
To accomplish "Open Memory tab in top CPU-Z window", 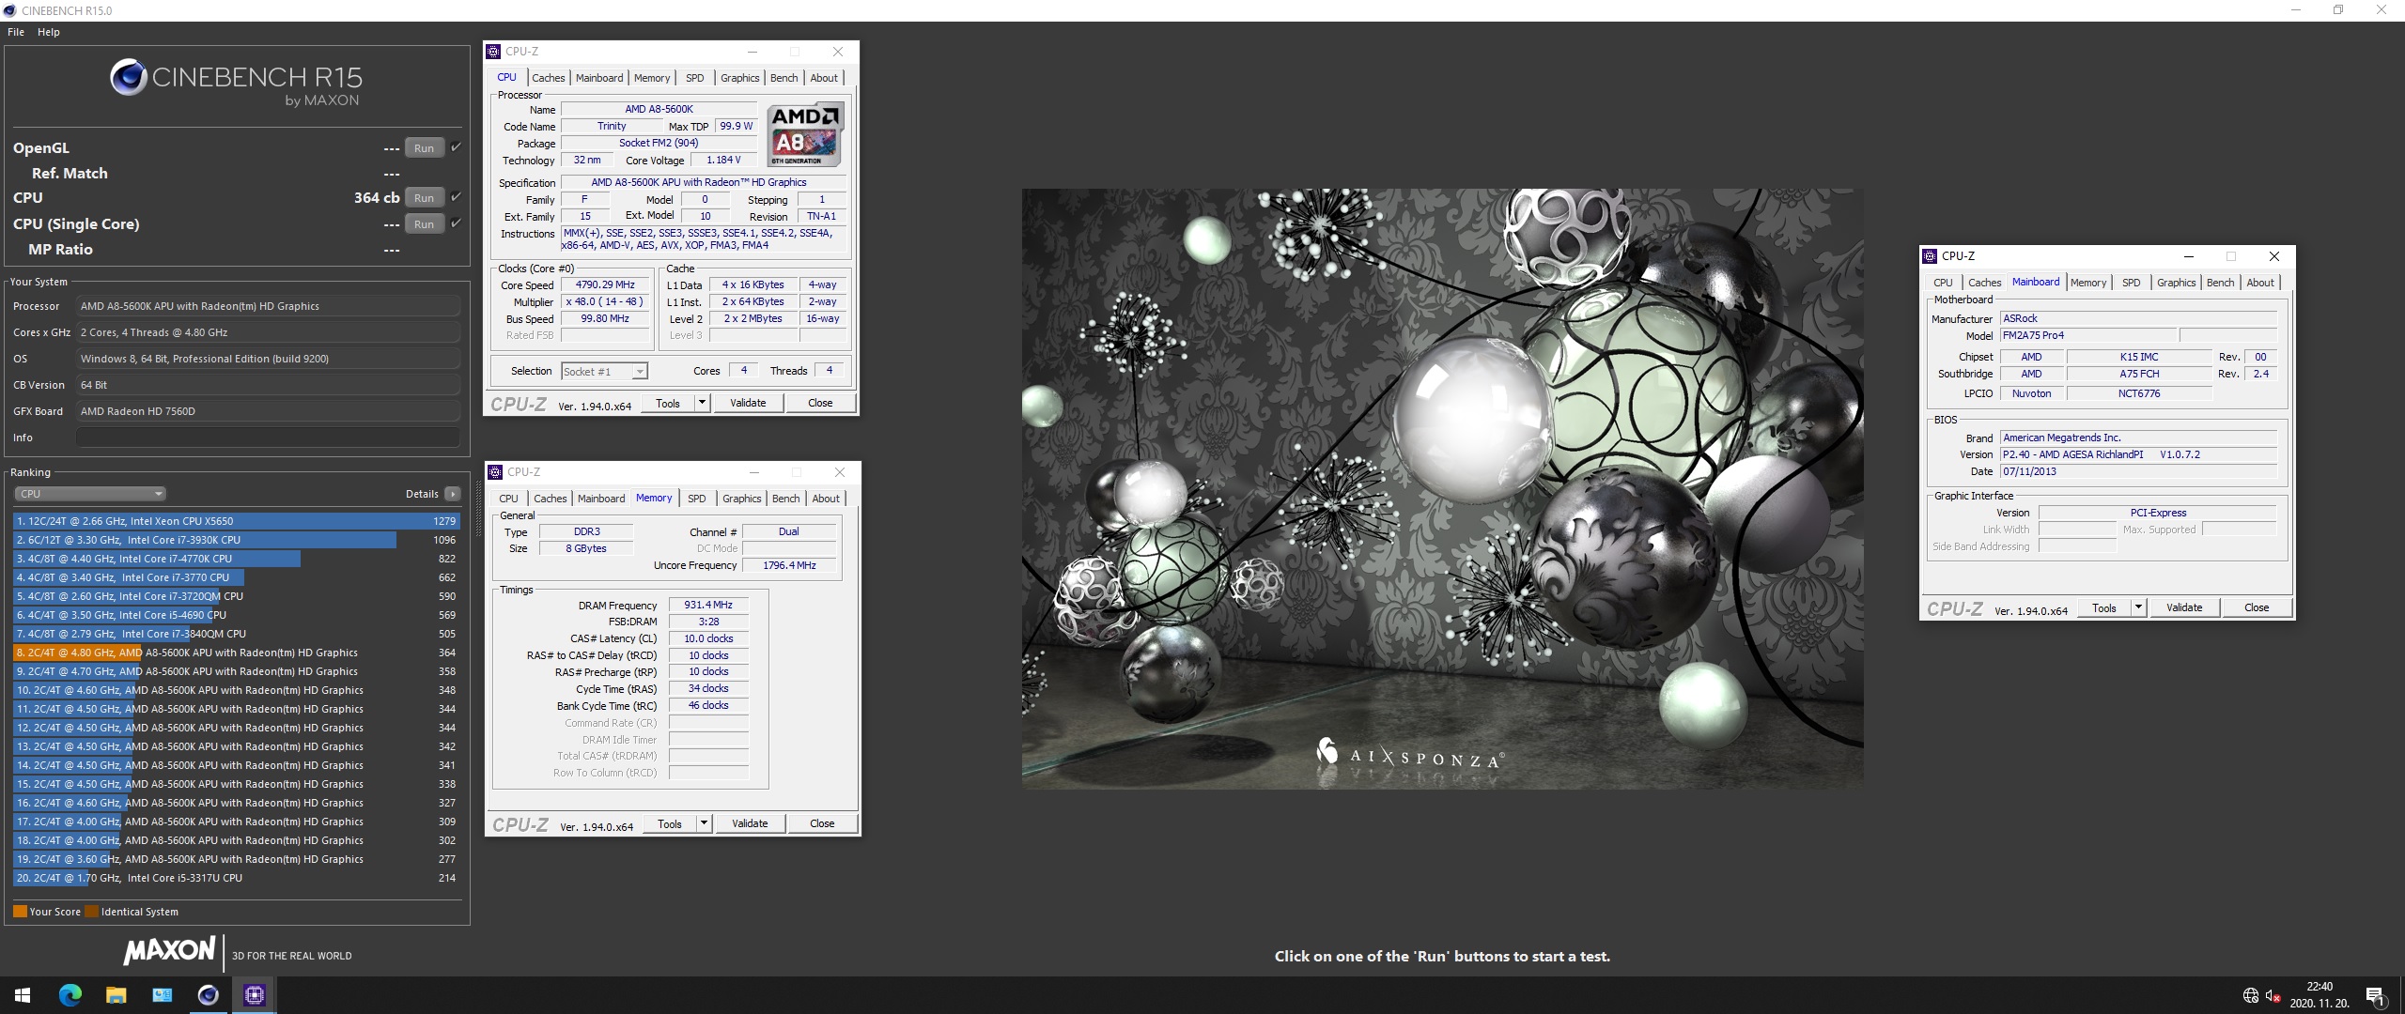I will pyautogui.click(x=652, y=78).
